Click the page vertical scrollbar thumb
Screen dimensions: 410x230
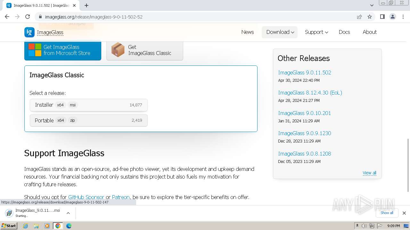point(408,165)
